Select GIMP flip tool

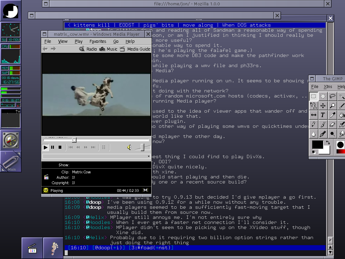click(x=314, y=115)
